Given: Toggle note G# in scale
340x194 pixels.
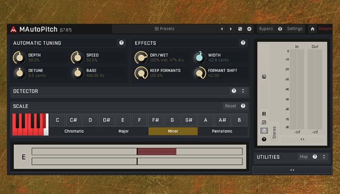Looking at the screenshot, I should pos(189,120).
